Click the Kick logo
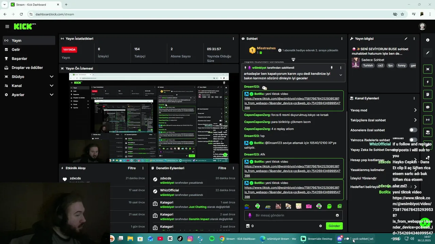 (x=25, y=26)
